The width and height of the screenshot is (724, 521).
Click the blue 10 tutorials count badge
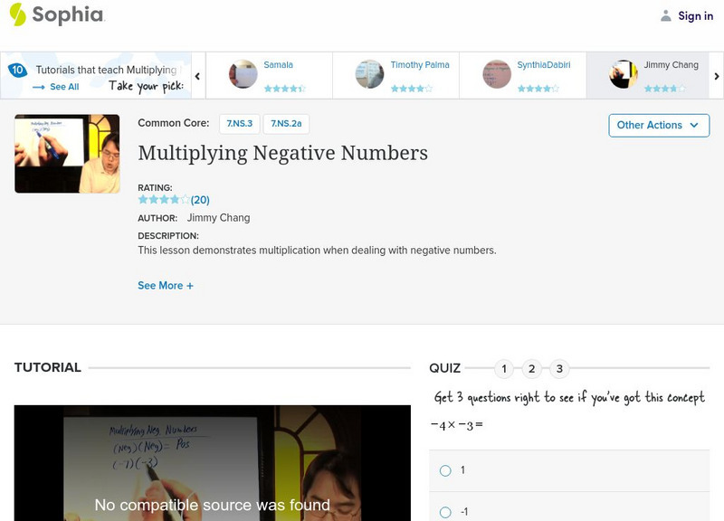coord(17,70)
